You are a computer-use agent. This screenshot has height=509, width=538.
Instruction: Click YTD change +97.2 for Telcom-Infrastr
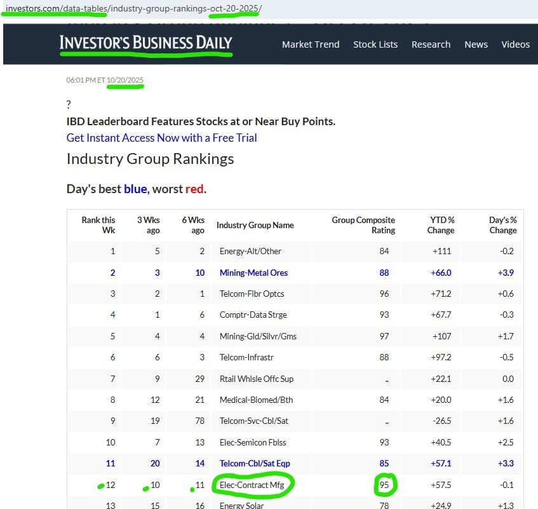(x=441, y=357)
